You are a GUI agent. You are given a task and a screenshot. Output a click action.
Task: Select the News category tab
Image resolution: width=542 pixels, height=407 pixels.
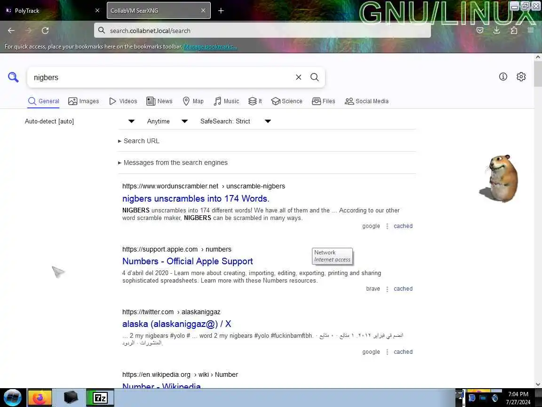159,101
